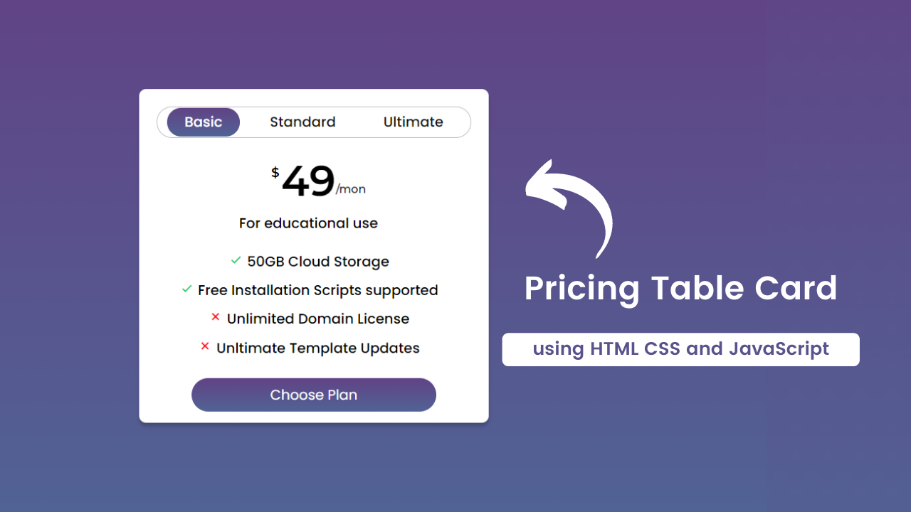This screenshot has height=512, width=911.
Task: Select the large price number 49
Action: click(x=307, y=180)
